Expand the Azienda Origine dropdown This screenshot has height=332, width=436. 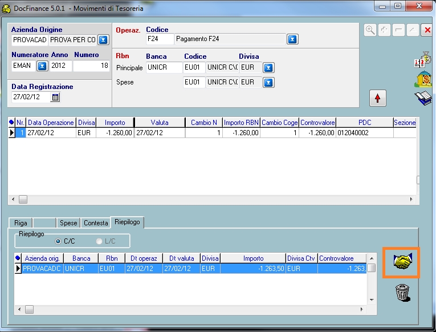[x=103, y=40]
